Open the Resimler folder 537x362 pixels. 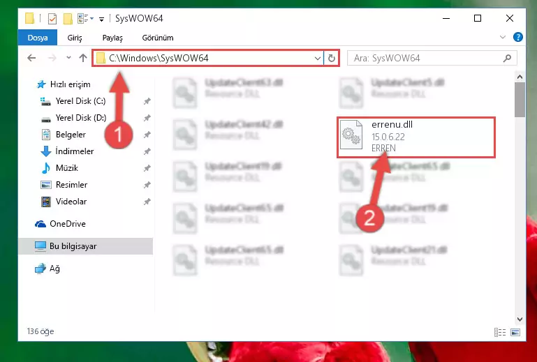71,185
